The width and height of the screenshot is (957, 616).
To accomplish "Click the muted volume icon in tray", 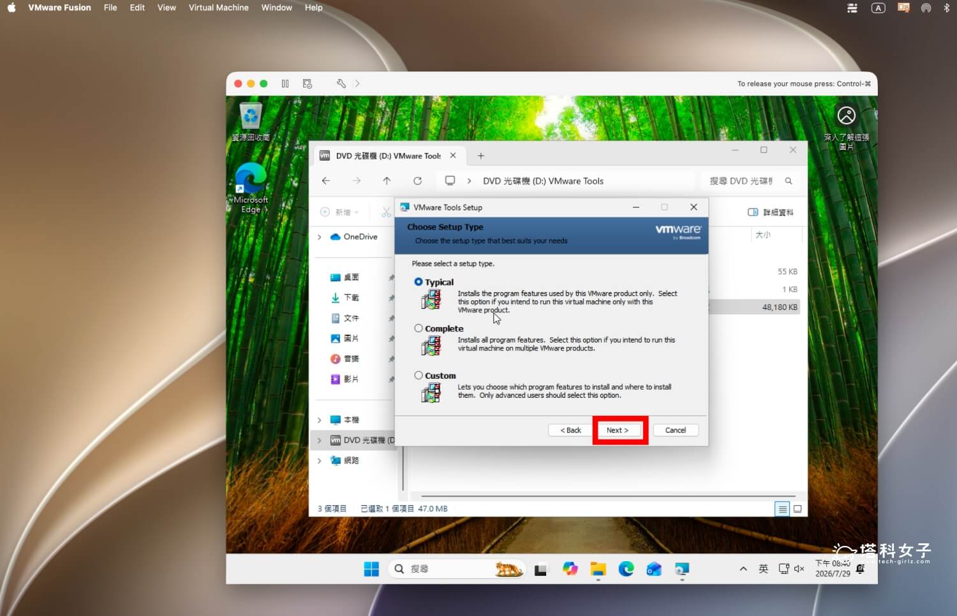I will (799, 569).
